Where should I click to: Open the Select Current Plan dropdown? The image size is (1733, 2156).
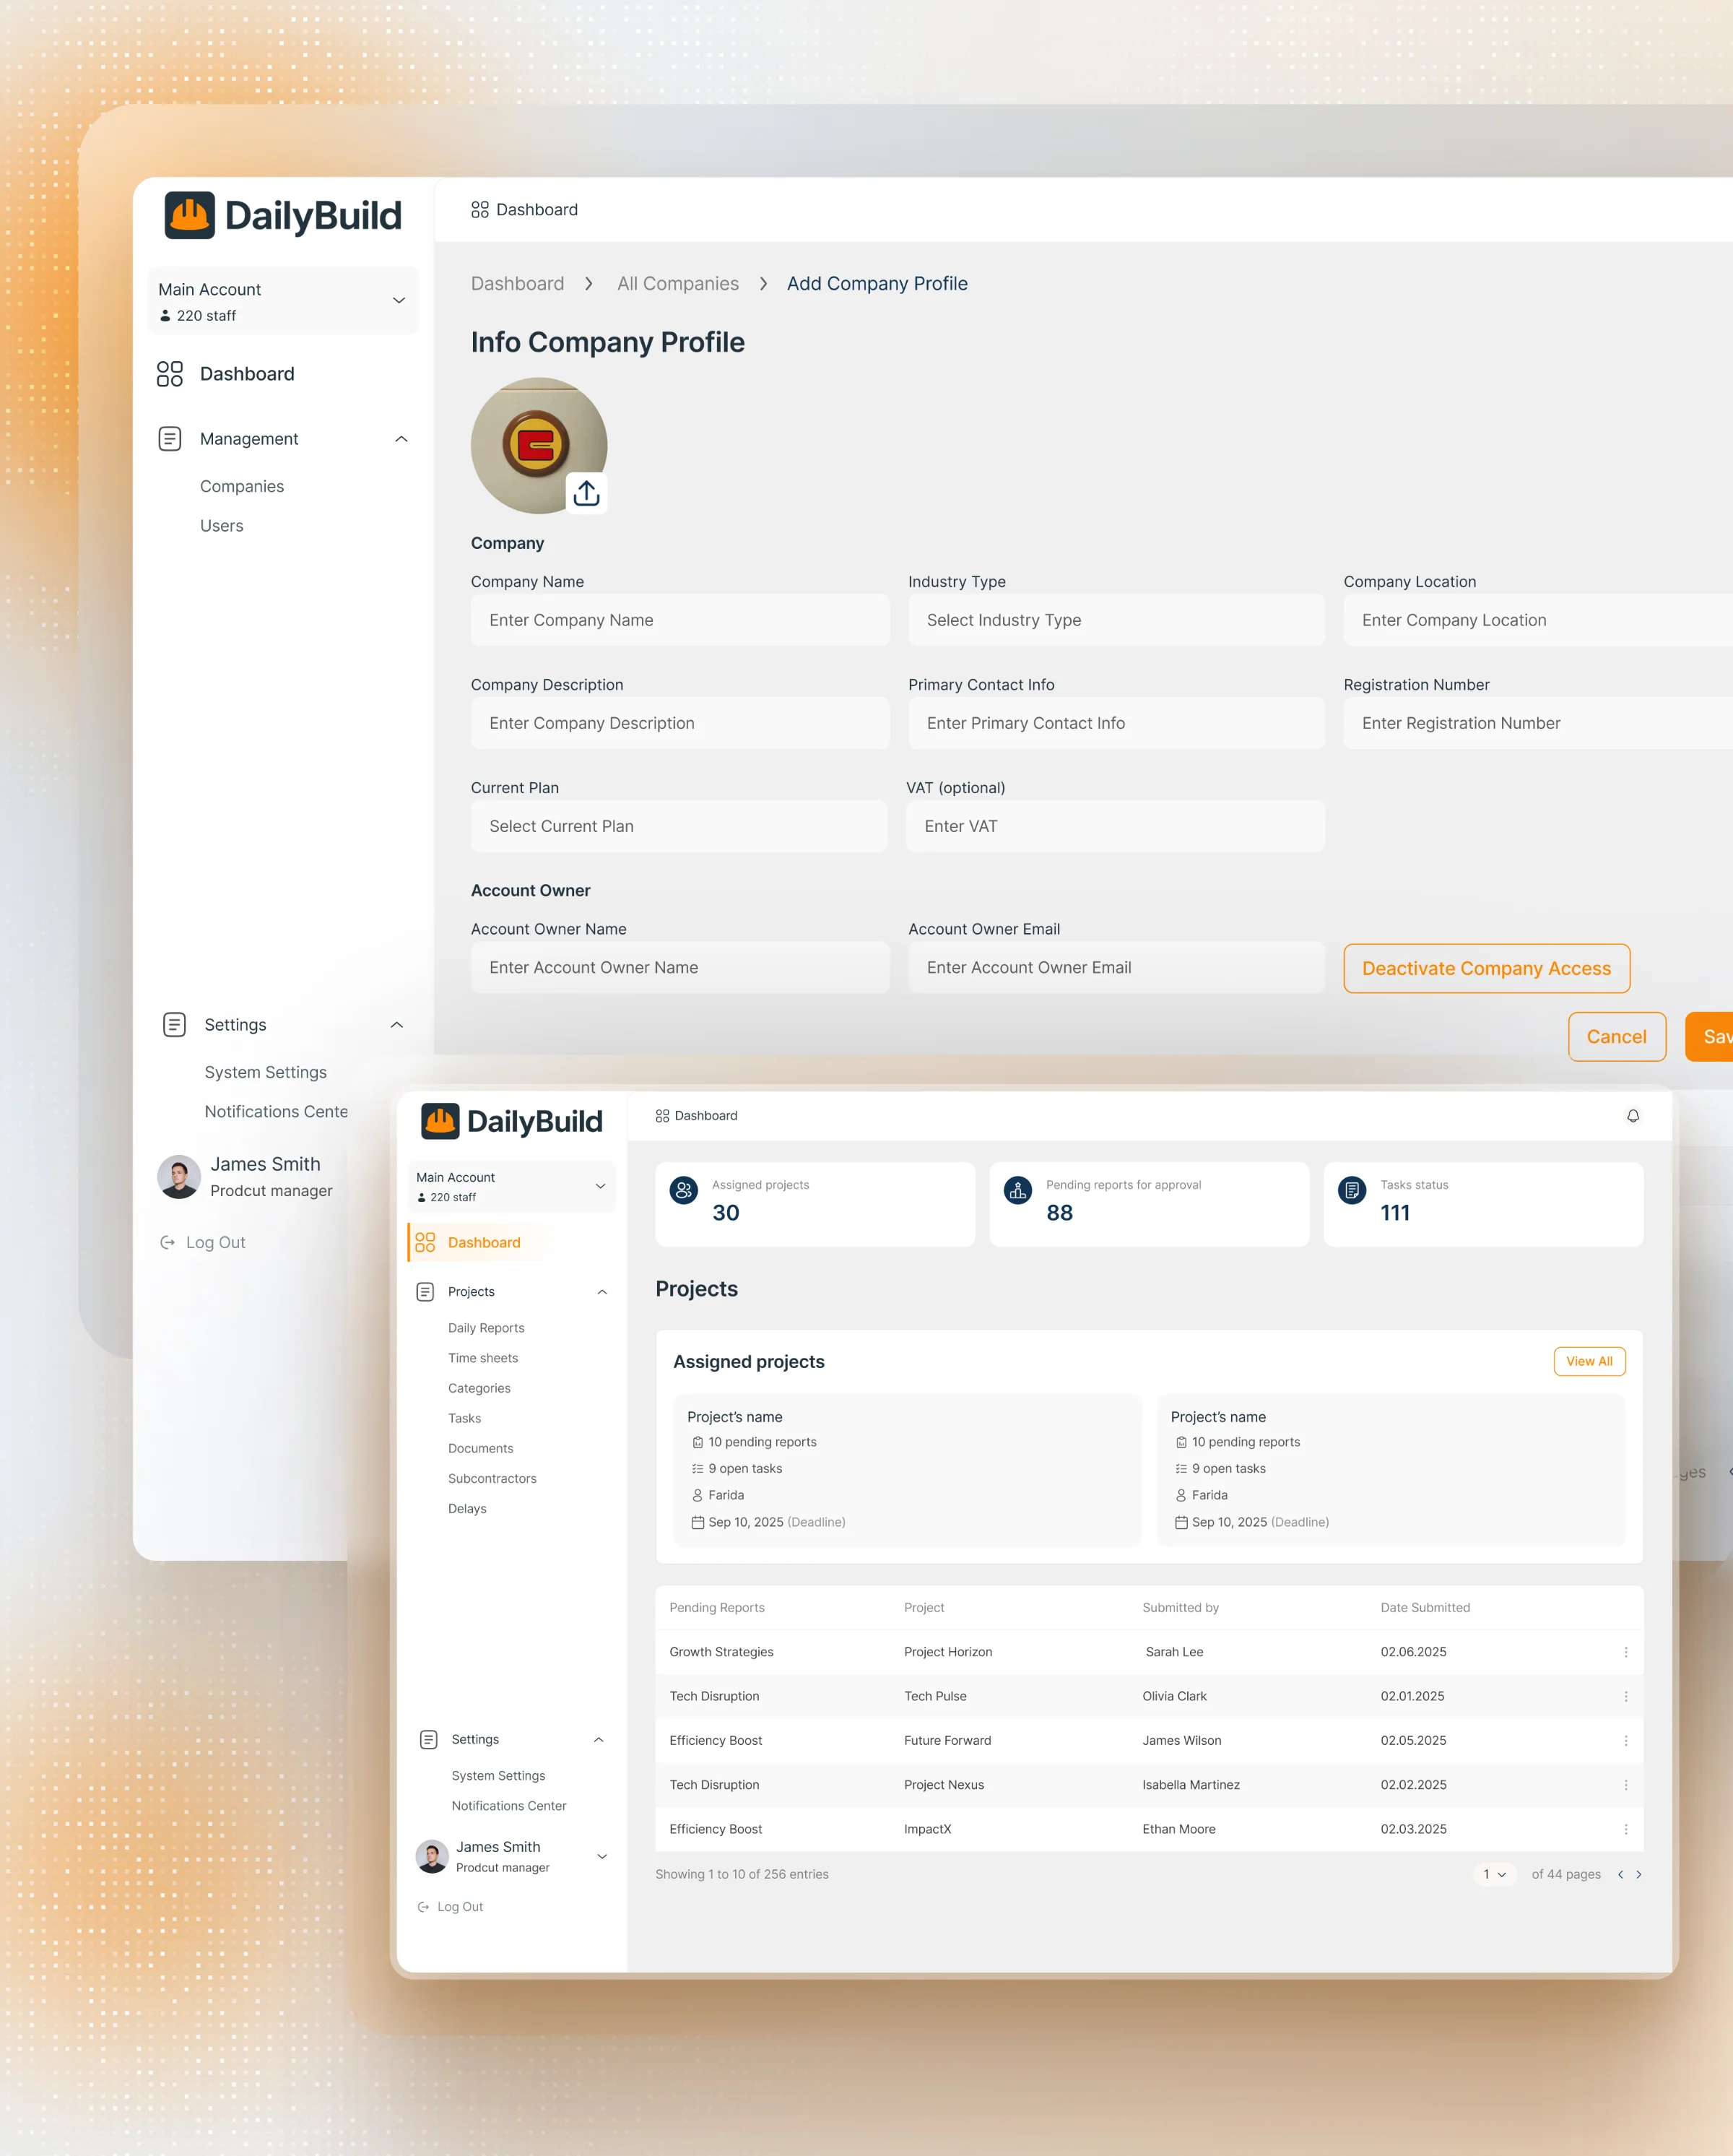click(679, 826)
